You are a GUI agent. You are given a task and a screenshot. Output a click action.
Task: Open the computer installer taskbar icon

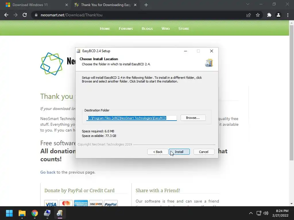coord(47,213)
